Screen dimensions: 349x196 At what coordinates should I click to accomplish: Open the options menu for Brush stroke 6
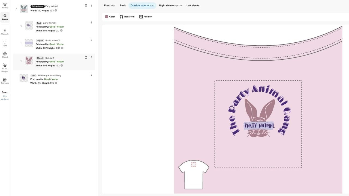pos(91,40)
